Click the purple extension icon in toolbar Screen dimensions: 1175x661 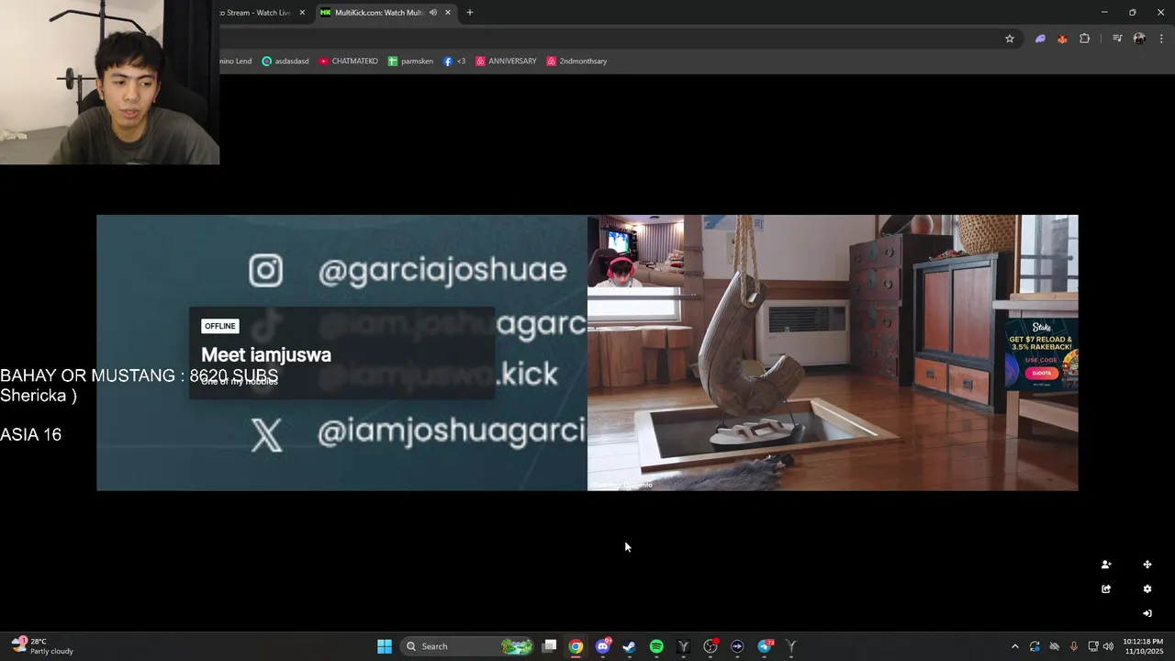(x=1040, y=39)
